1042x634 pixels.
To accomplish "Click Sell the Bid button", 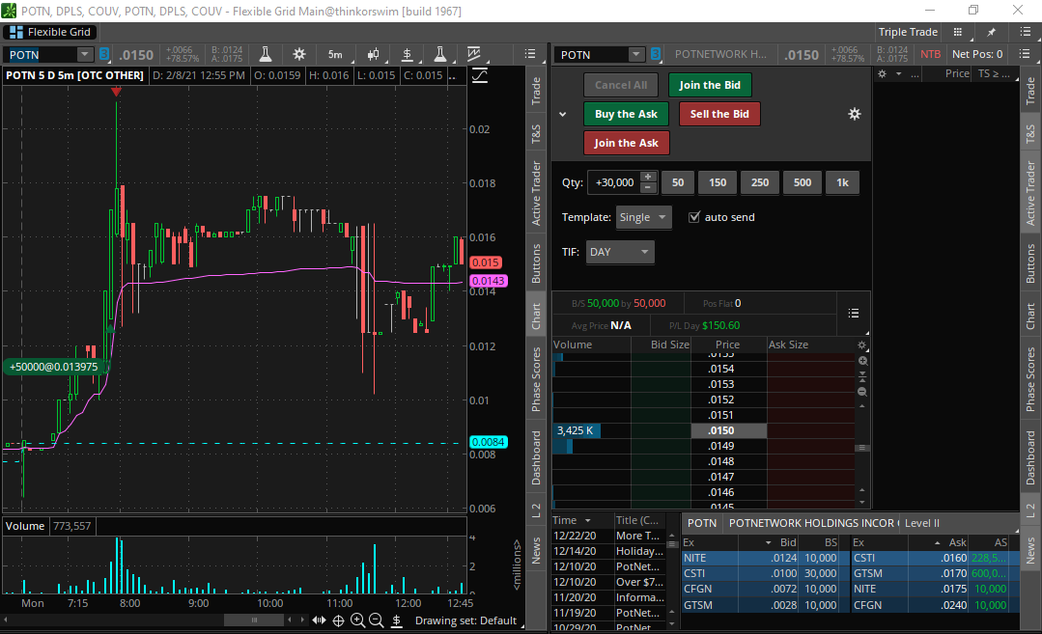I will [x=719, y=114].
